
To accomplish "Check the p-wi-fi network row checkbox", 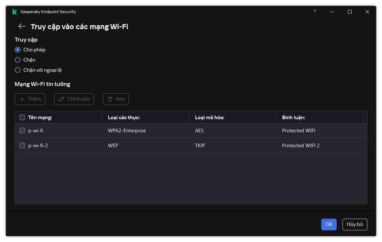I will [22, 130].
